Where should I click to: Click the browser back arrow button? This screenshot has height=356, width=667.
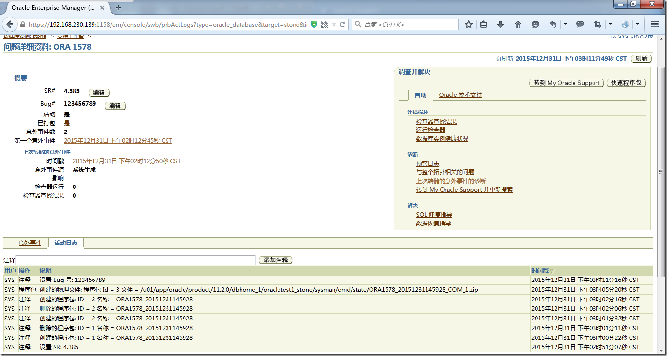pos(10,24)
